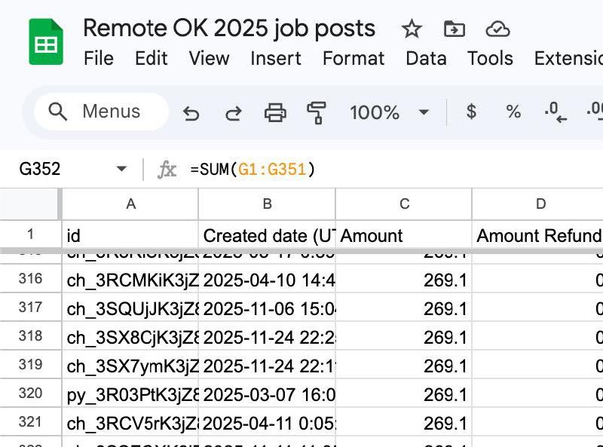Open the Data menu
603x447 pixels.
[x=426, y=59]
